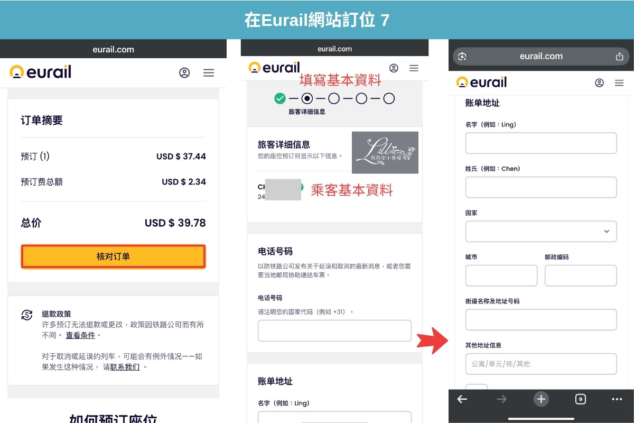Focus the 城市 input field
634x423 pixels.
tap(501, 275)
